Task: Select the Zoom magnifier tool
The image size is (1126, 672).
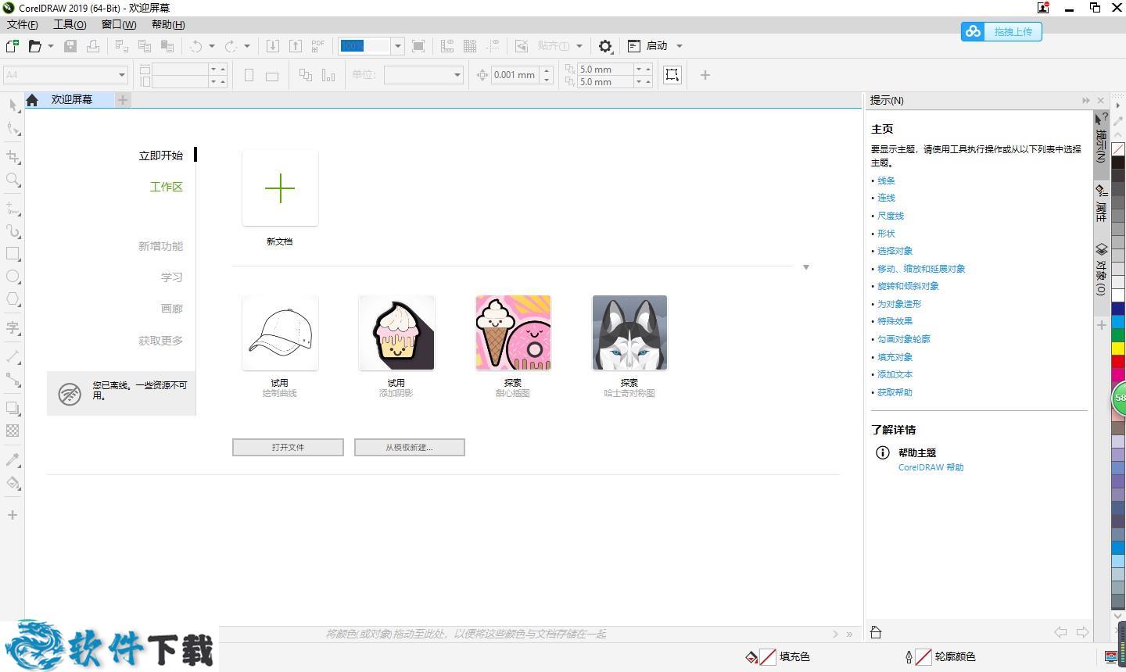Action: click(13, 180)
